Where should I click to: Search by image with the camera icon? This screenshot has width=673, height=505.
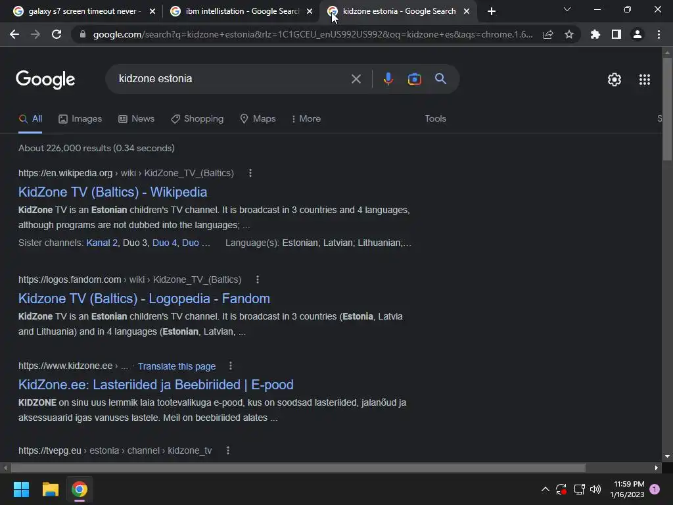click(x=414, y=79)
